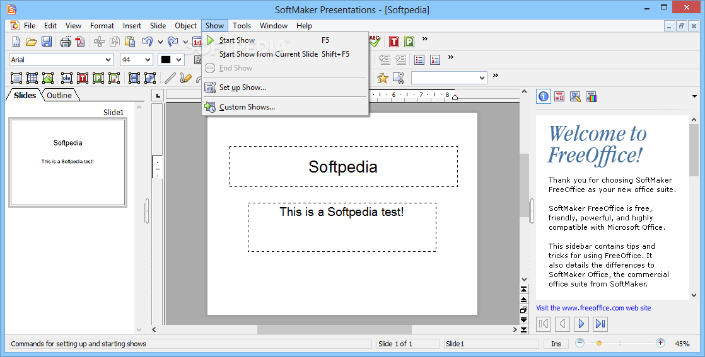Jump to last slide button
705x357 pixels.
click(524, 329)
